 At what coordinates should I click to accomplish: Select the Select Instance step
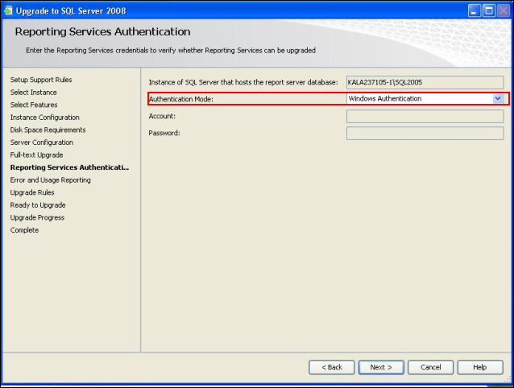34,93
